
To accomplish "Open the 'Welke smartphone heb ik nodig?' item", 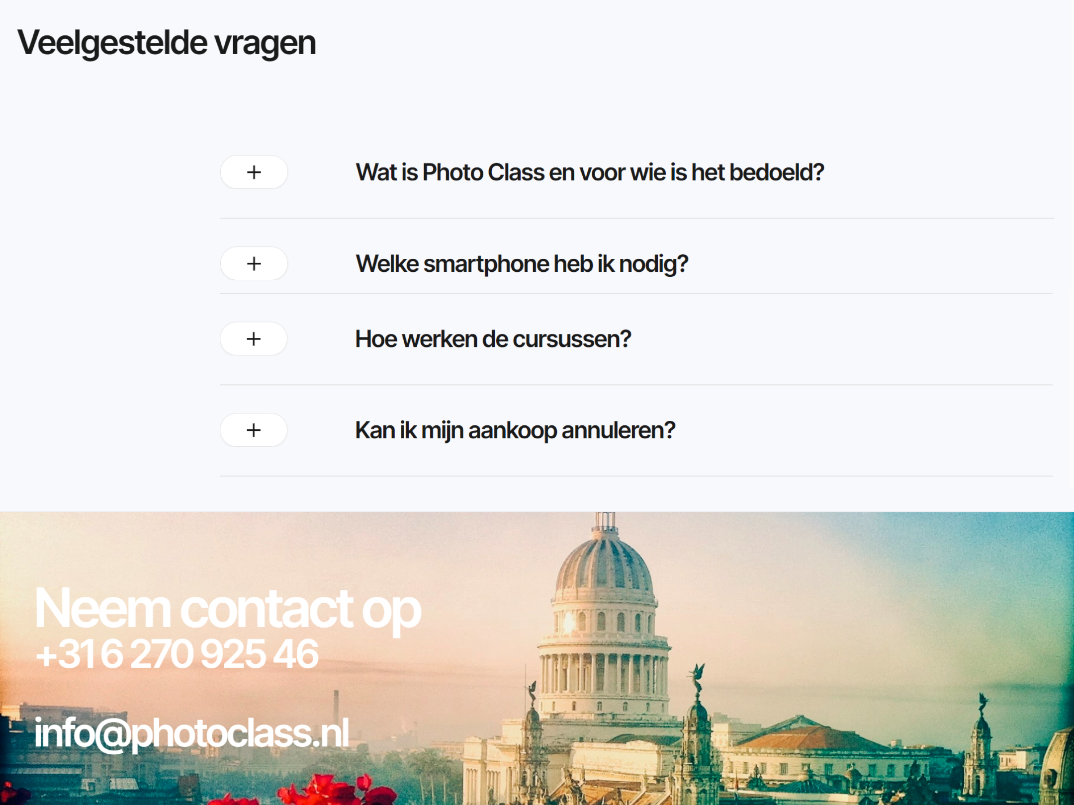I will point(522,264).
